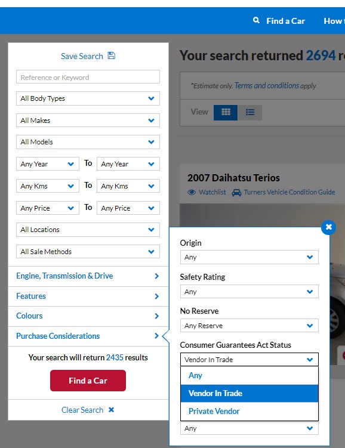Click the red Find a Car button
The image size is (345, 448).
(88, 381)
